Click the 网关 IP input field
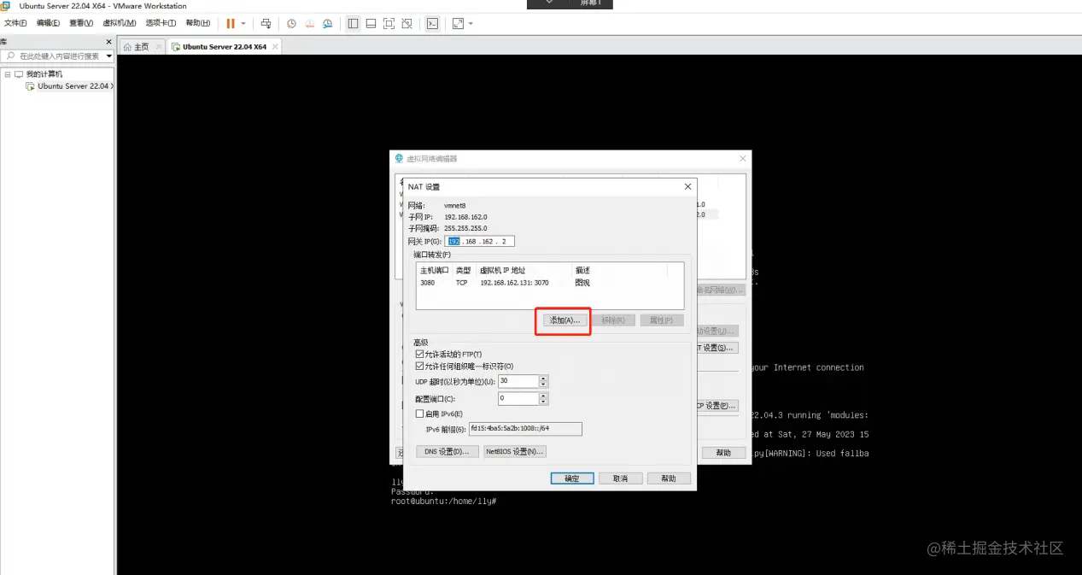 (x=480, y=242)
